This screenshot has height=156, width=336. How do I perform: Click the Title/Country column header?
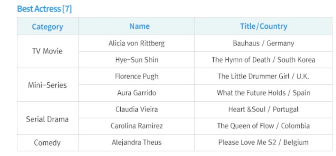[x=264, y=26]
